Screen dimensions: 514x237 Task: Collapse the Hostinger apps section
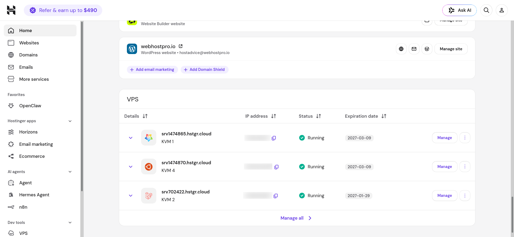(70, 121)
